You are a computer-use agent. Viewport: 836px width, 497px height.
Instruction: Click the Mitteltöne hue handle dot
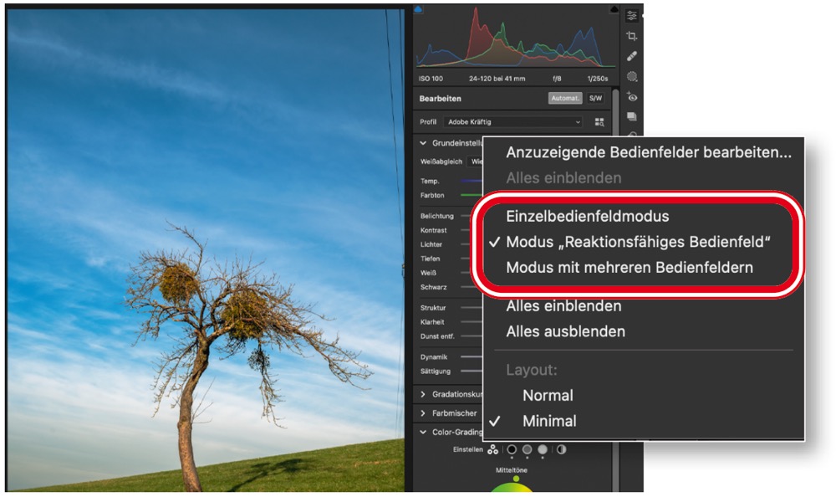click(516, 479)
